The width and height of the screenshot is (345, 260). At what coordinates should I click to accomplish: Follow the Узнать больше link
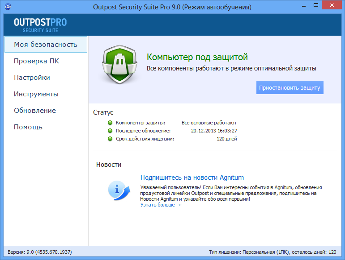point(158,205)
